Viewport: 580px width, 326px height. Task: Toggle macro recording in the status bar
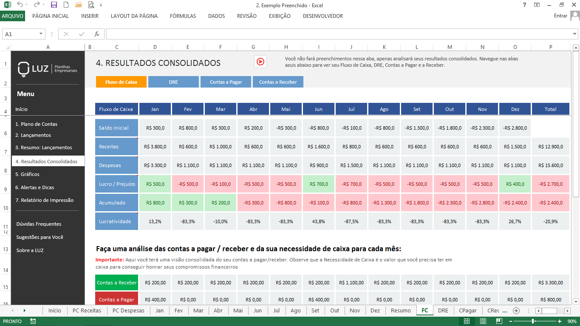(33, 321)
